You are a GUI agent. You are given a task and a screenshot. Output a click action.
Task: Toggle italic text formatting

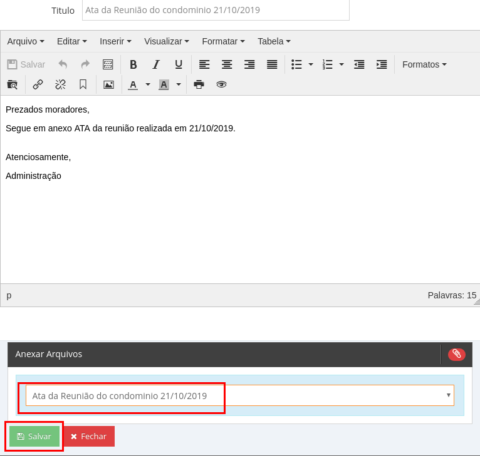pos(156,64)
